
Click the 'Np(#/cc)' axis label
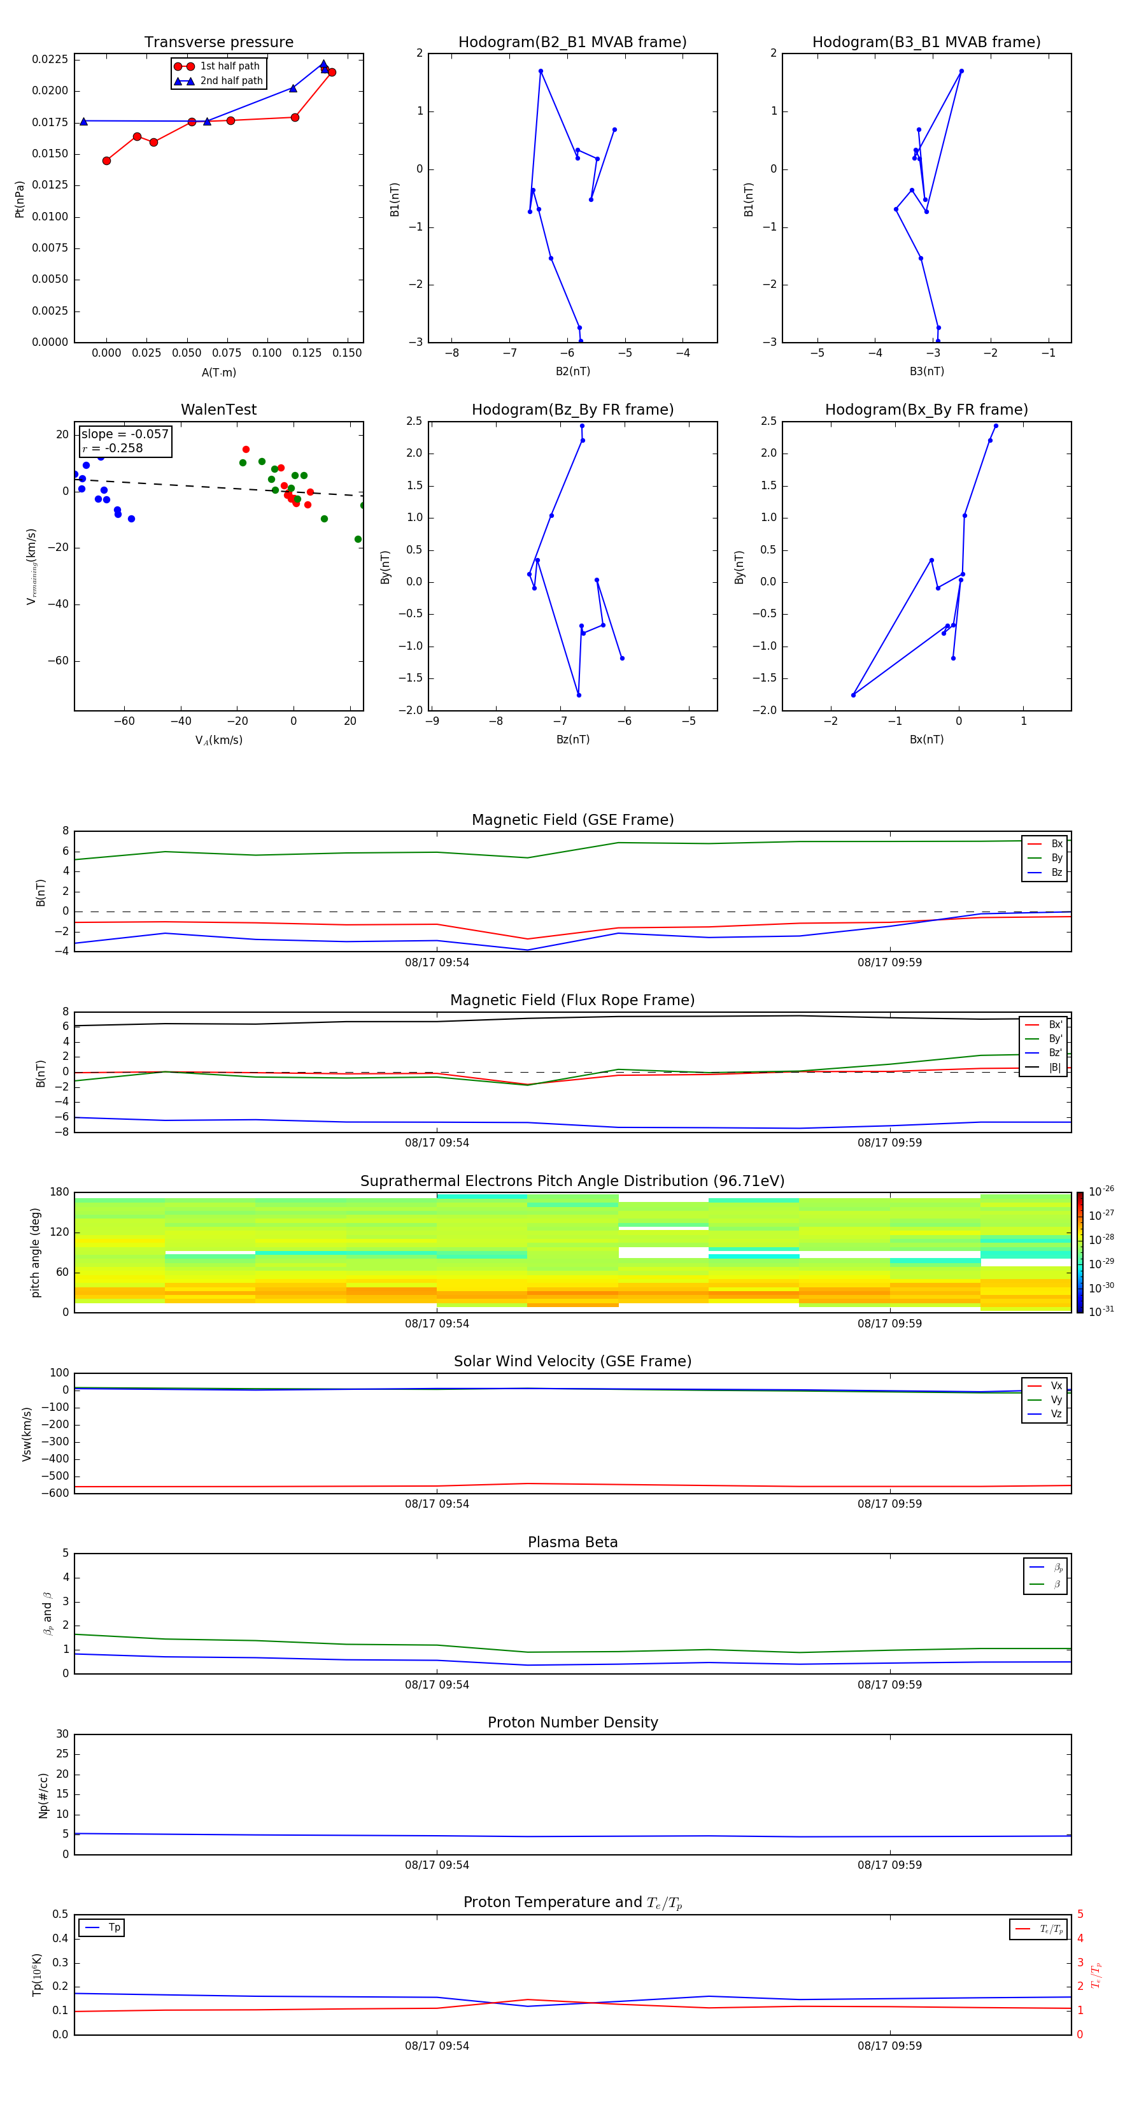pyautogui.click(x=44, y=1795)
